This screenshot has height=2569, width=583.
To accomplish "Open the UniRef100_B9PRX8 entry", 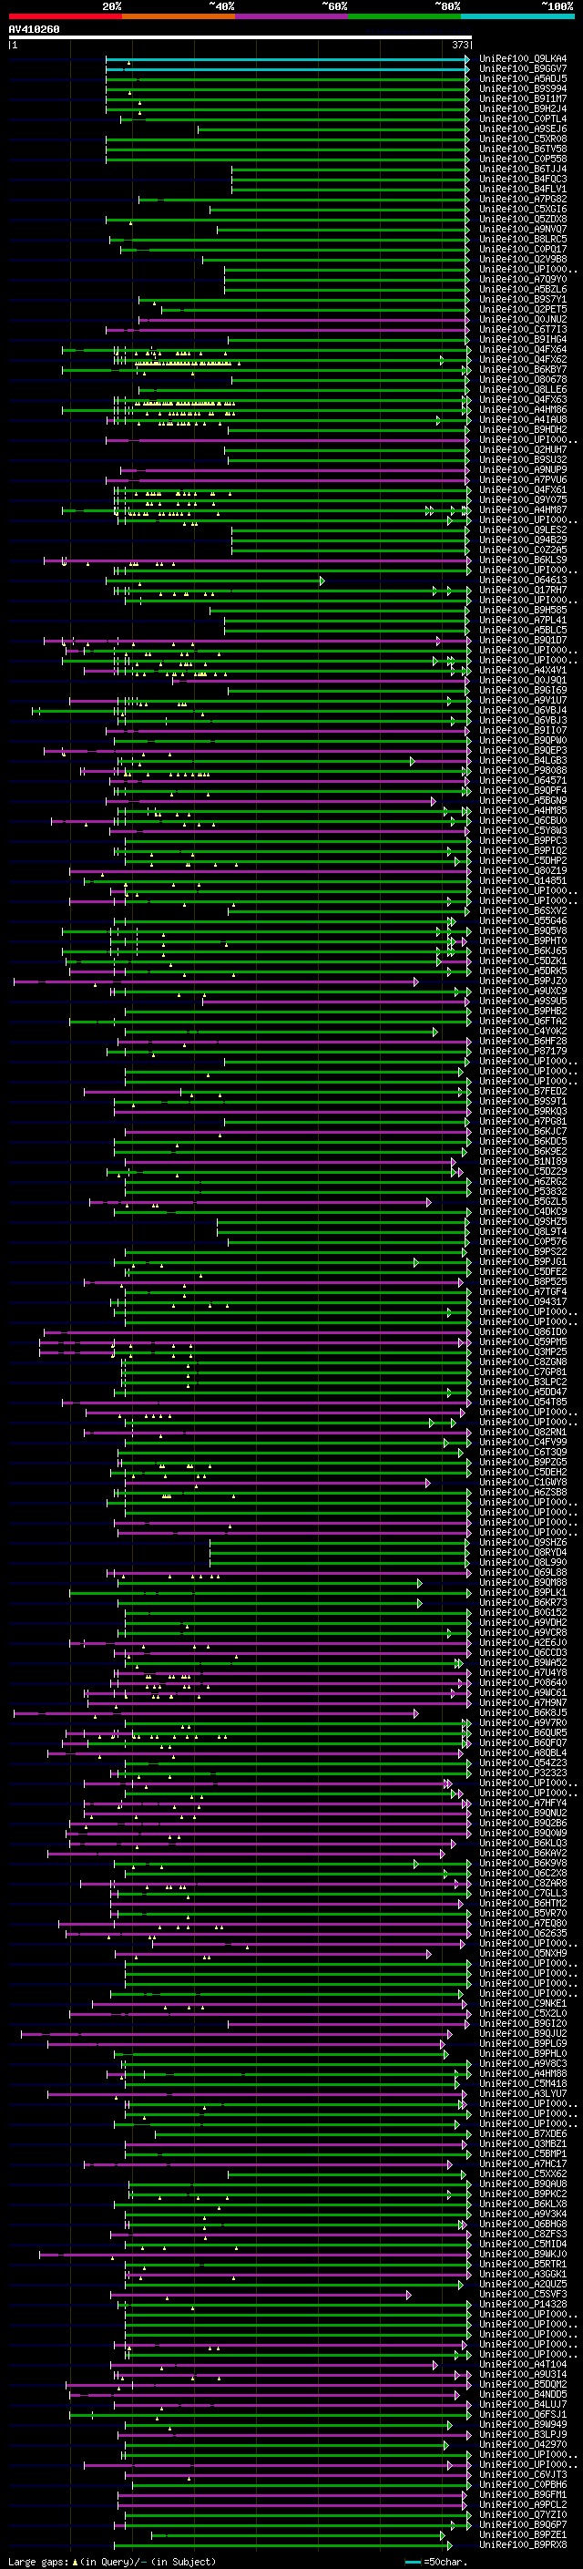I will pyautogui.click(x=523, y=2544).
